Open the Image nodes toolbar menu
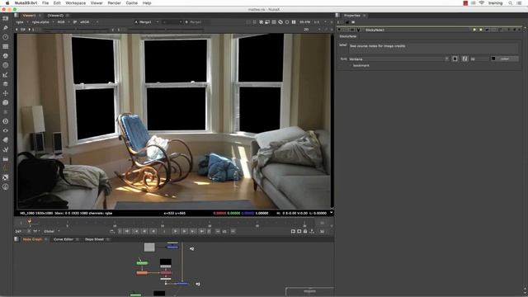 coord(6,18)
